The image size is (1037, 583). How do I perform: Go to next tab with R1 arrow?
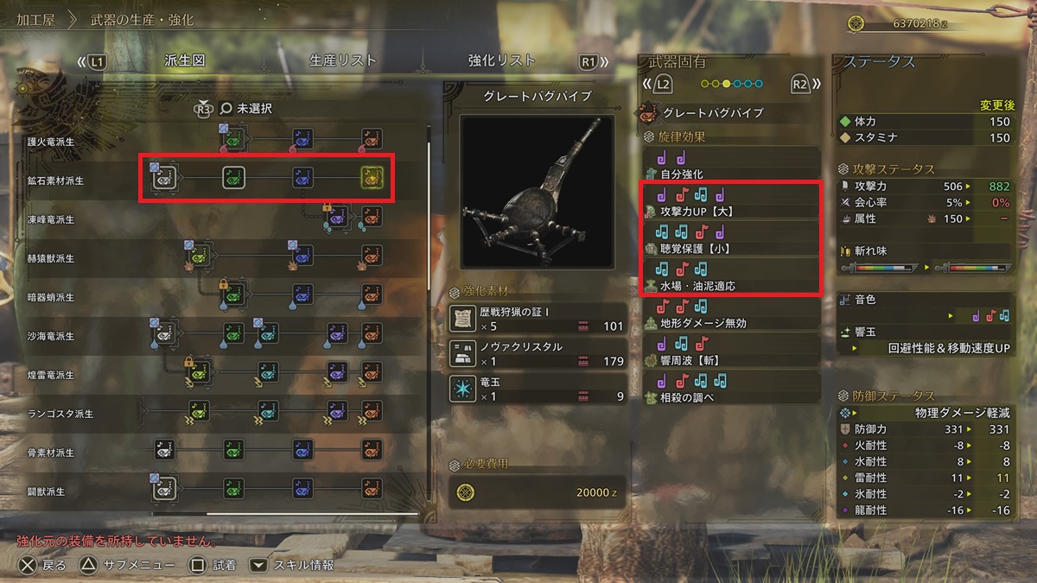pos(594,61)
